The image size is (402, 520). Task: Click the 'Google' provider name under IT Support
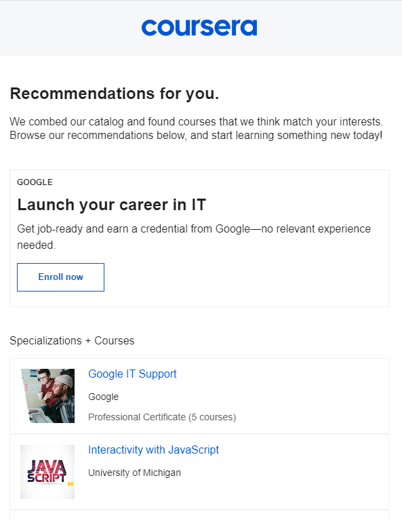click(x=103, y=397)
